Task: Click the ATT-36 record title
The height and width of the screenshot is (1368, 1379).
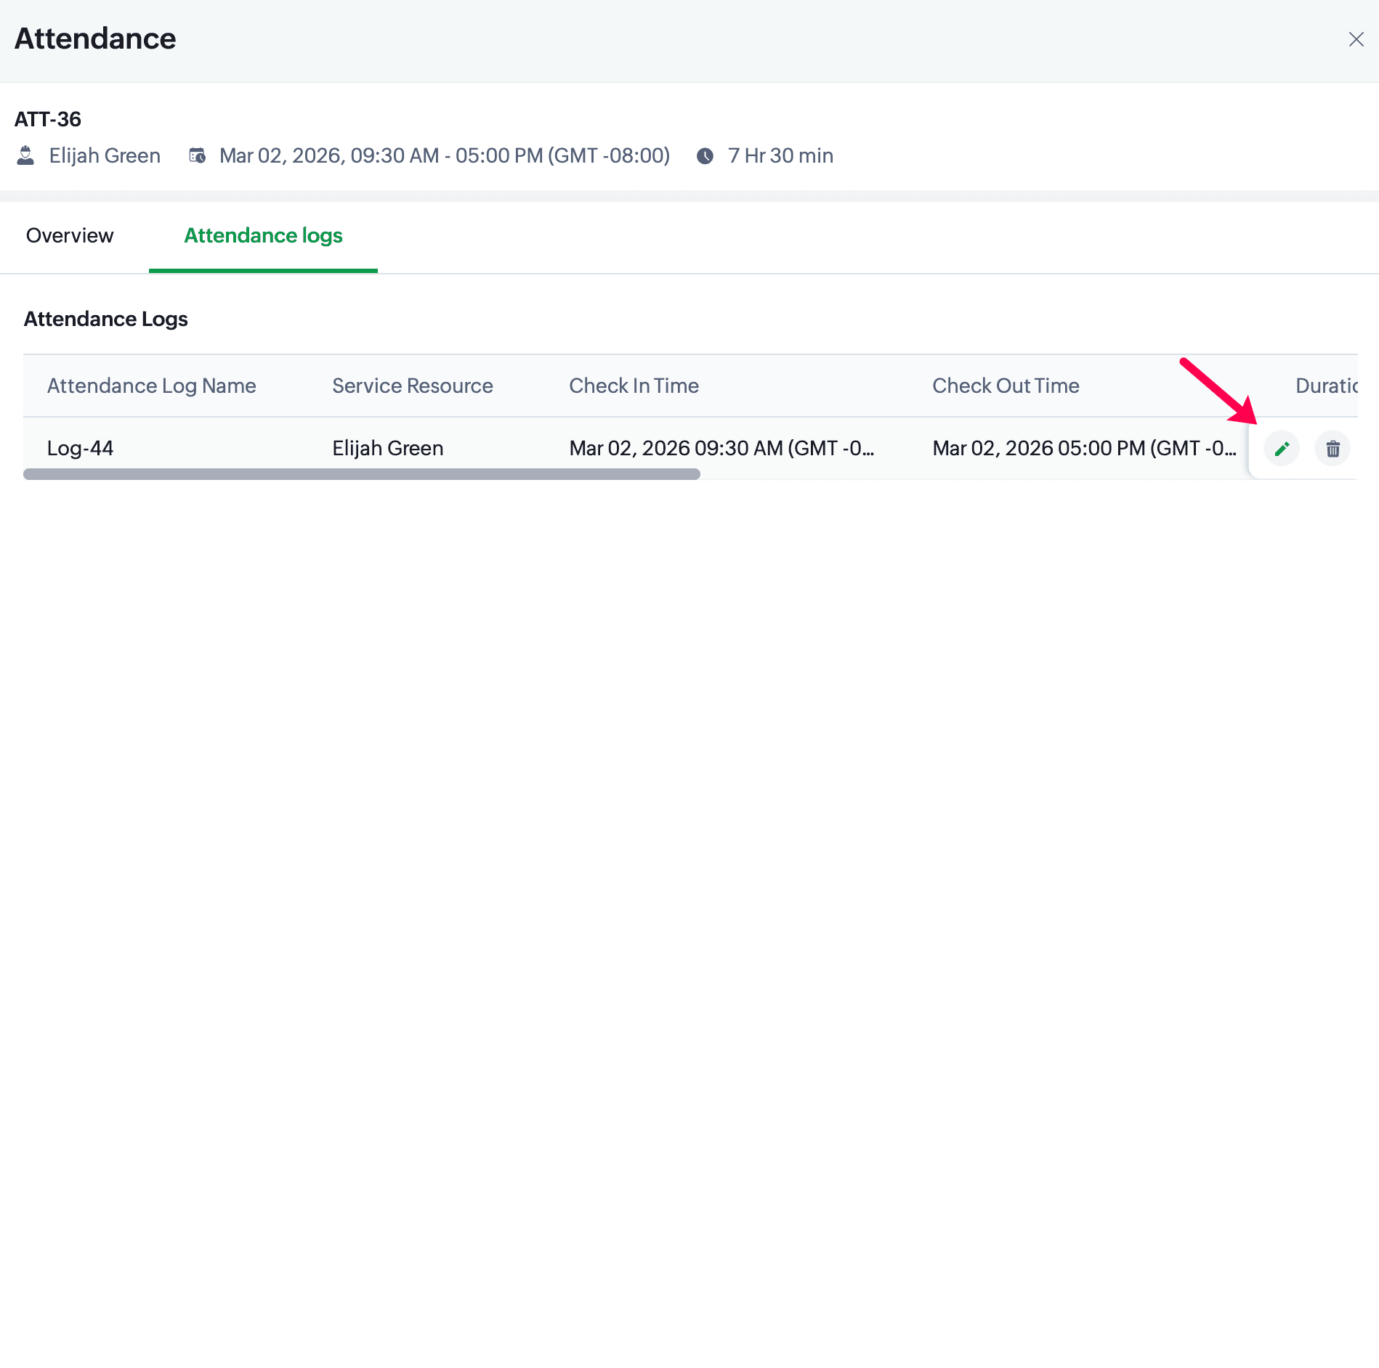Action: pos(48,119)
